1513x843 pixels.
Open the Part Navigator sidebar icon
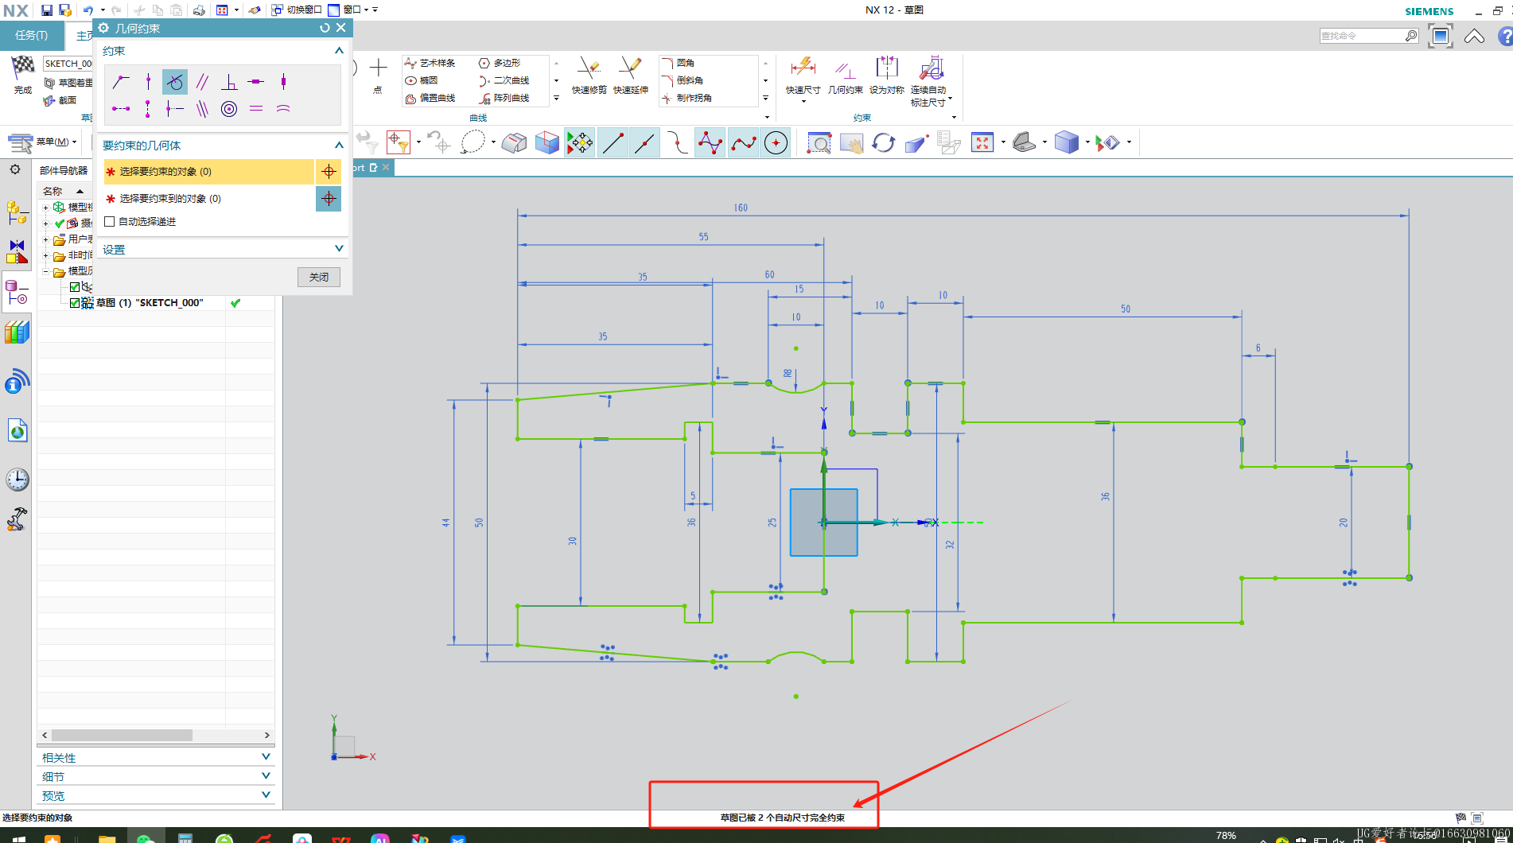17,292
